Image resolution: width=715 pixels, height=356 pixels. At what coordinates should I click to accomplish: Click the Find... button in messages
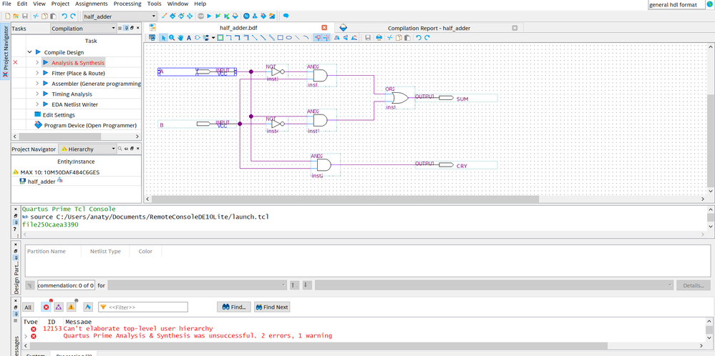(x=234, y=307)
